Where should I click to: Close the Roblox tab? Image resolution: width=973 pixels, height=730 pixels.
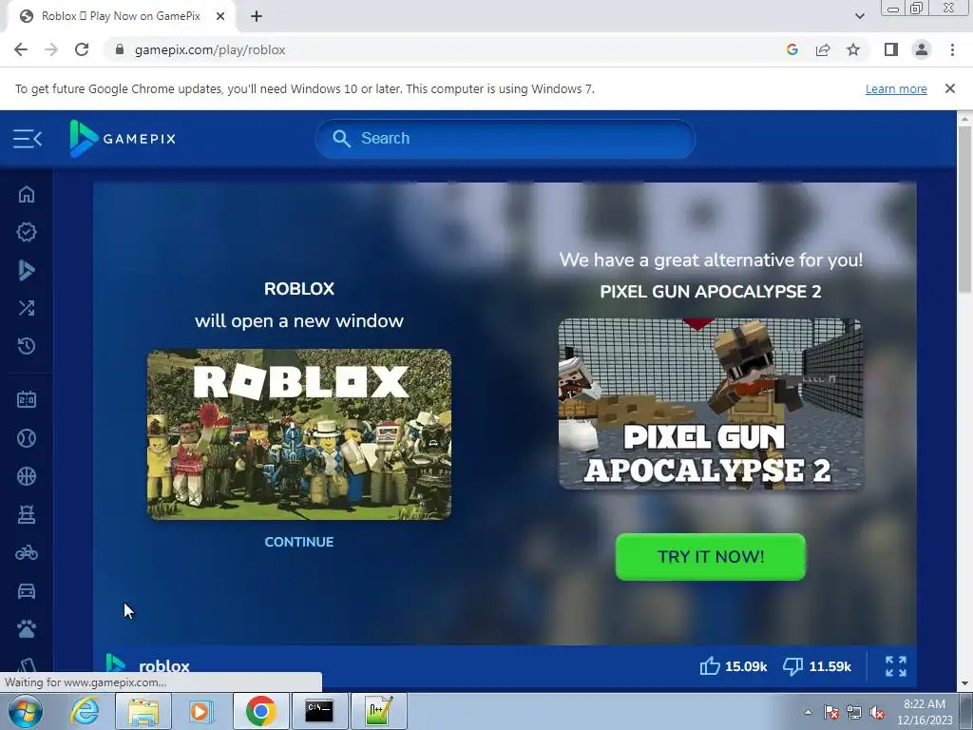[220, 16]
